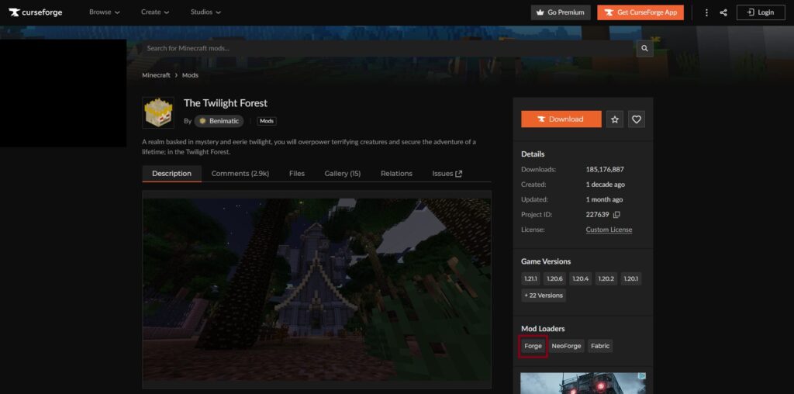This screenshot has width=794, height=394.
Task: Favorite the mod using heart icon
Action: click(637, 119)
